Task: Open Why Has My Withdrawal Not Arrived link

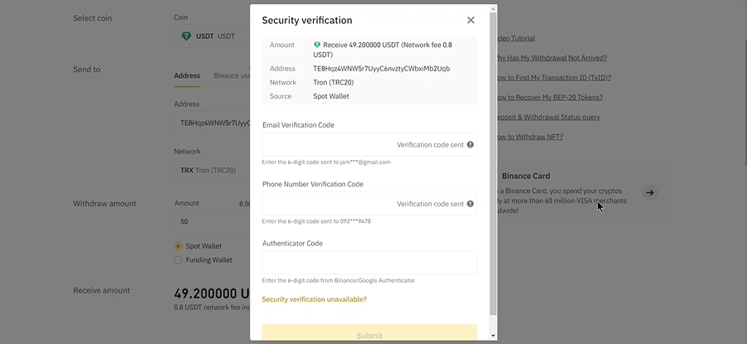Action: coord(552,58)
